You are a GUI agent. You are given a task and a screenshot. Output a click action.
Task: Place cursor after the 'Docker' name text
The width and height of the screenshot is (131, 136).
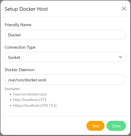21,35
